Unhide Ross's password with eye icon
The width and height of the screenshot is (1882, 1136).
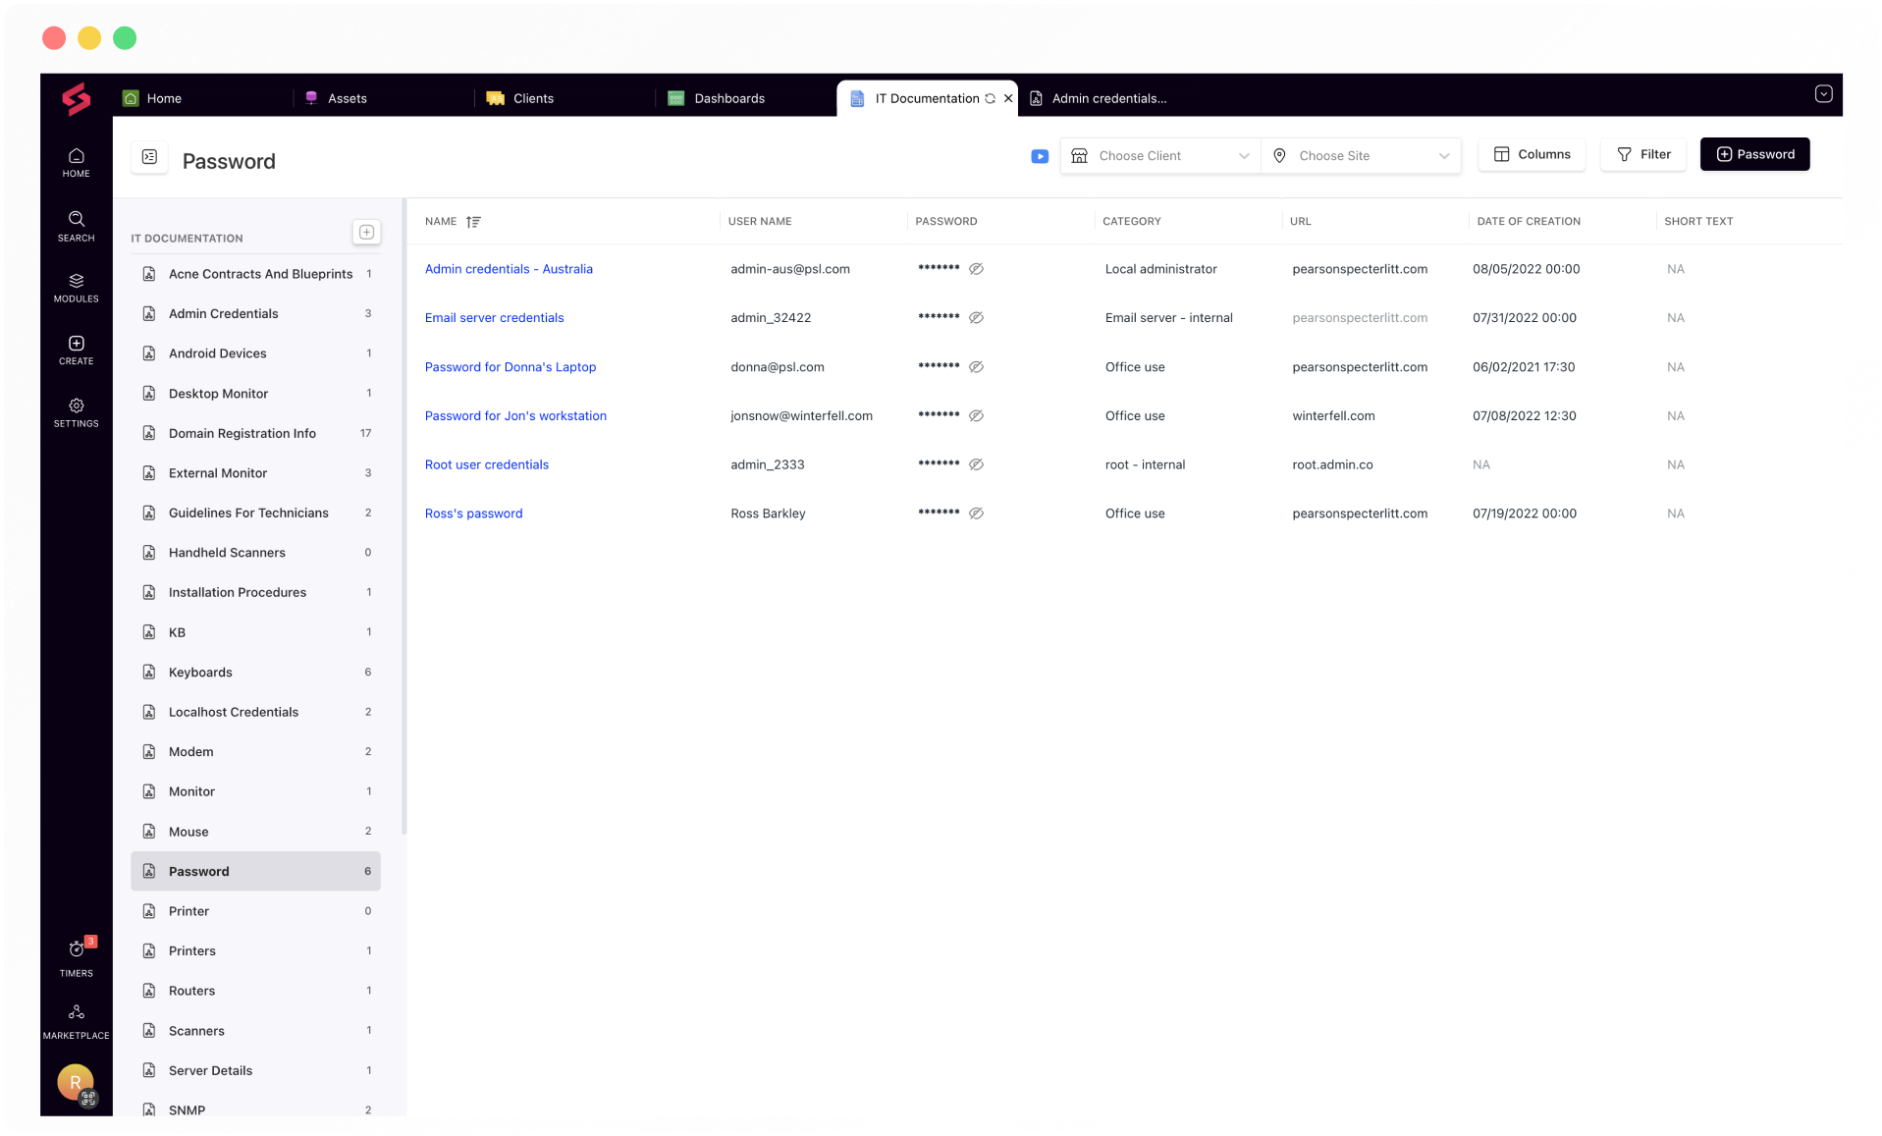coord(976,514)
